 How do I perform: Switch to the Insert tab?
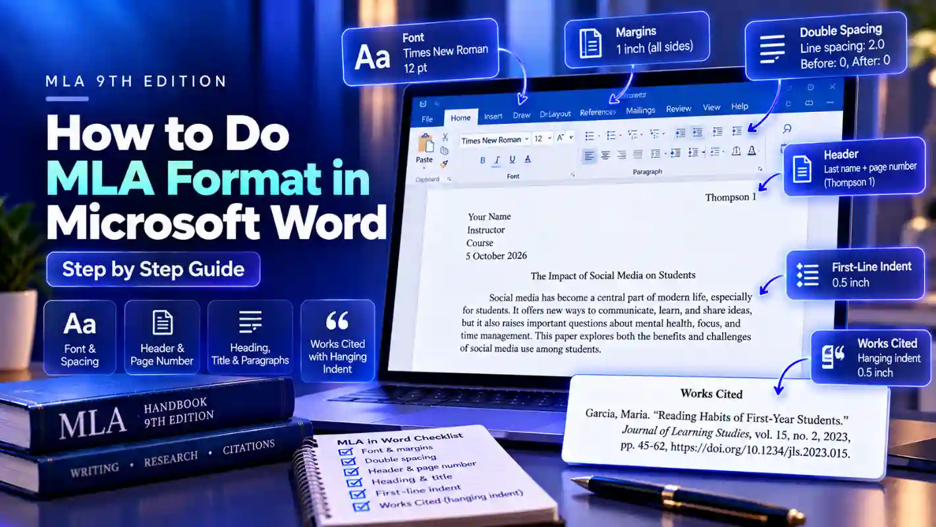pyautogui.click(x=493, y=117)
